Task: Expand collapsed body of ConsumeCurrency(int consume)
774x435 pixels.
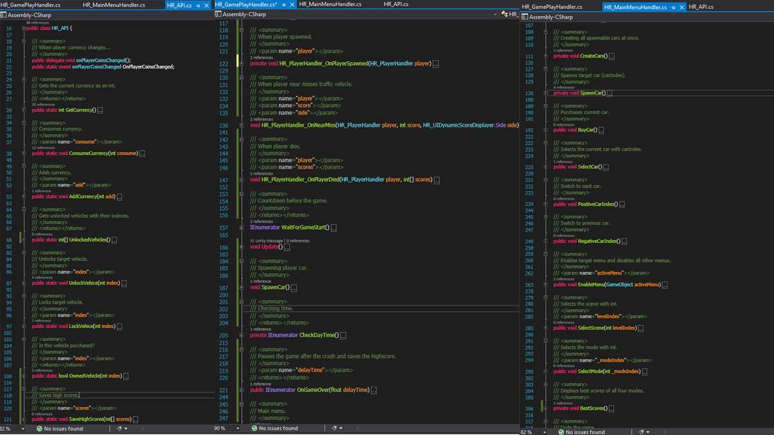Action: (142, 153)
